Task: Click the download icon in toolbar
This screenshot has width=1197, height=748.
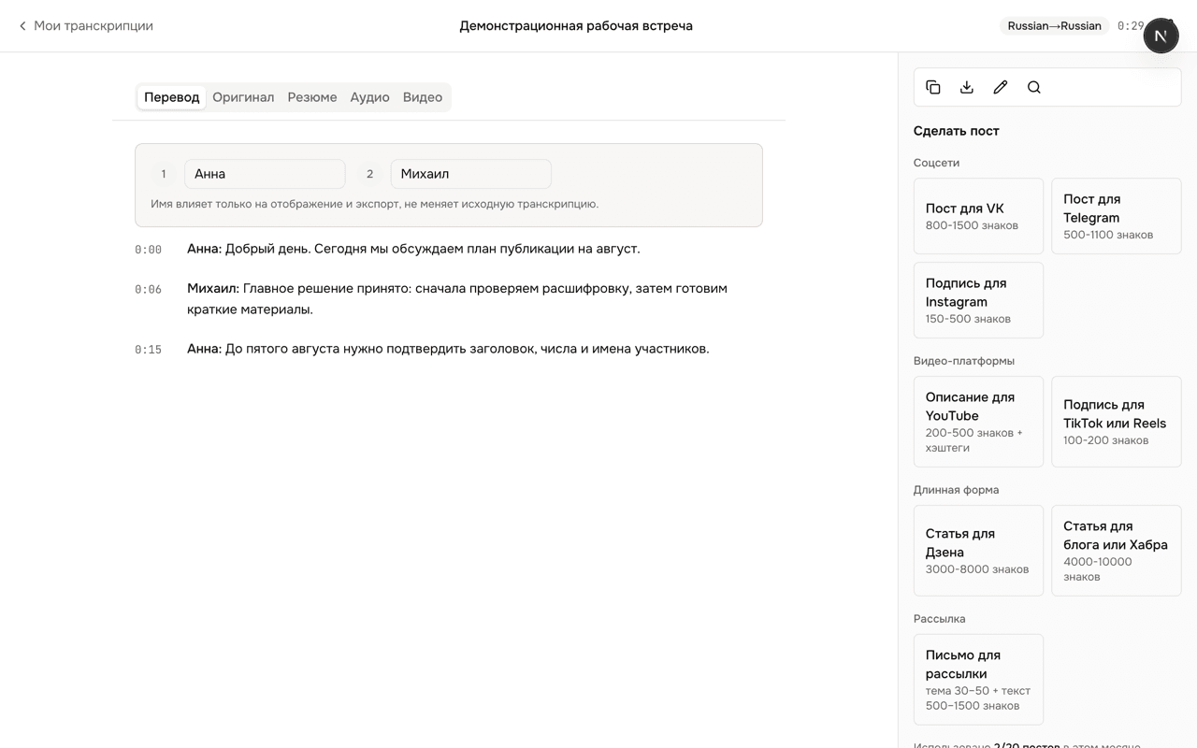Action: pos(967,87)
